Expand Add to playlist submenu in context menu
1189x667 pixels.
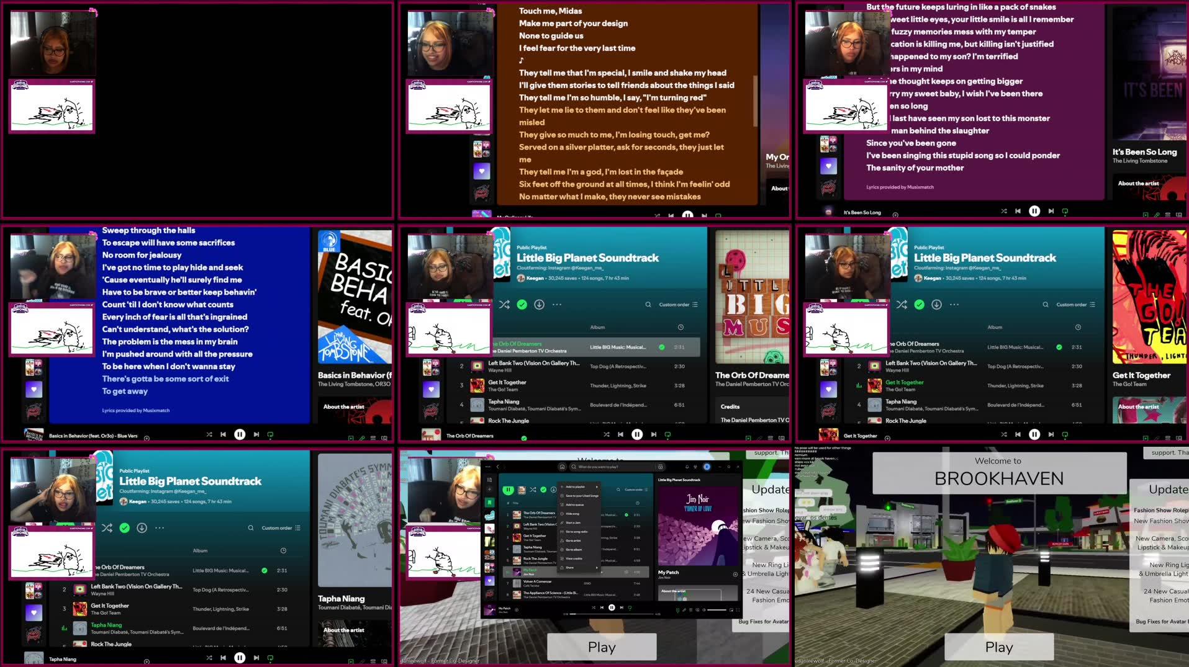point(579,487)
